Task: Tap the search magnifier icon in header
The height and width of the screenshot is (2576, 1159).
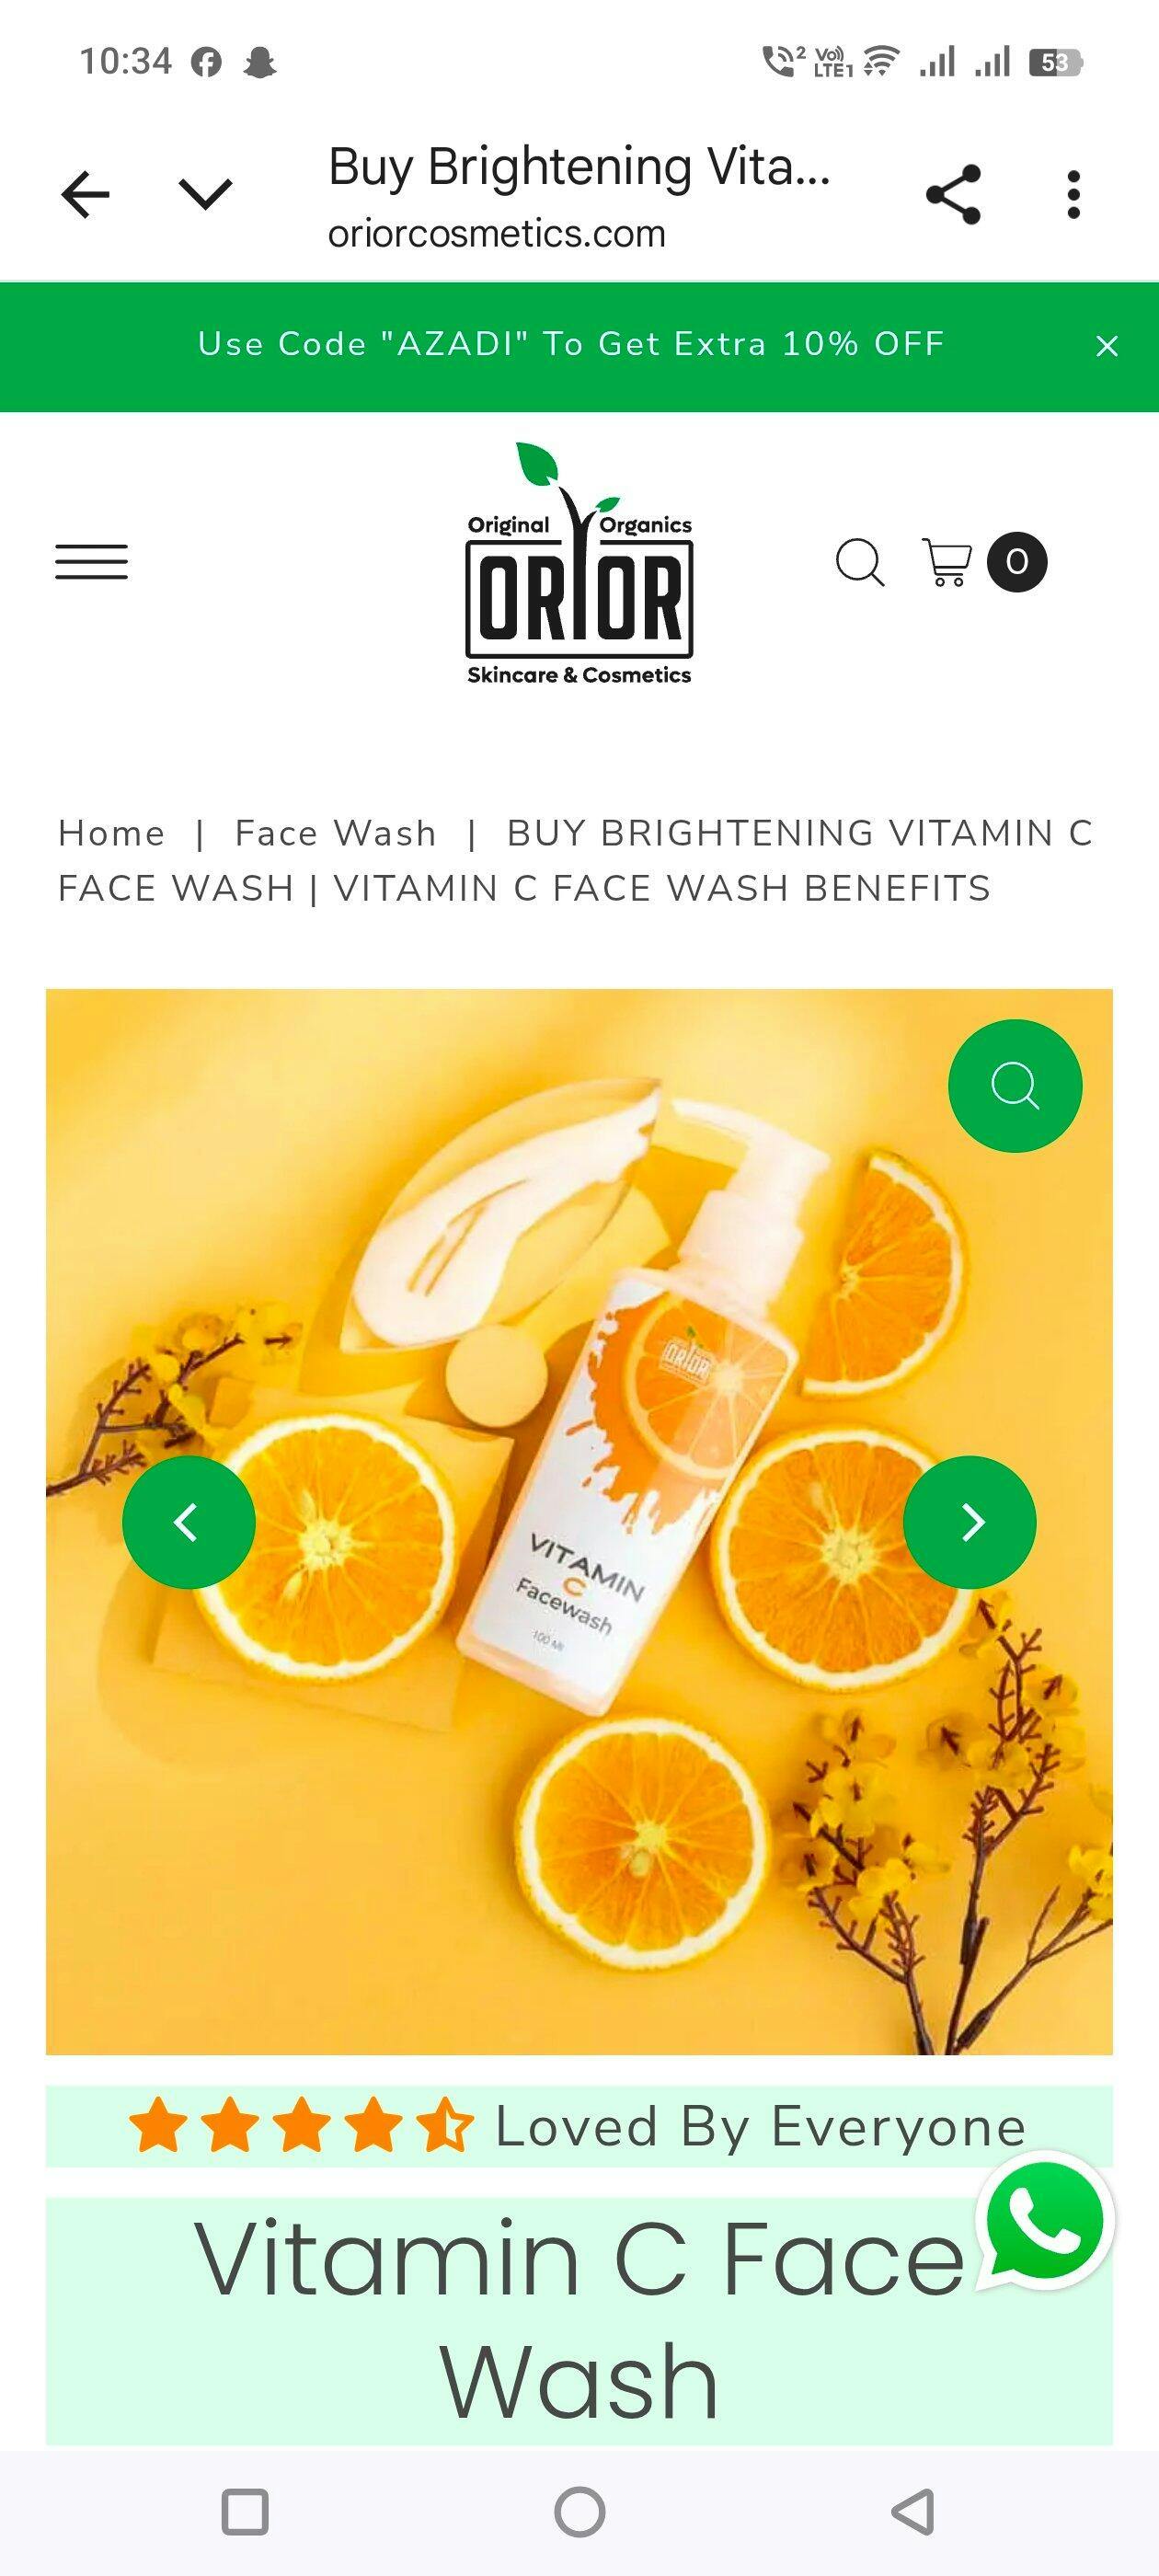Action: pos(860,562)
